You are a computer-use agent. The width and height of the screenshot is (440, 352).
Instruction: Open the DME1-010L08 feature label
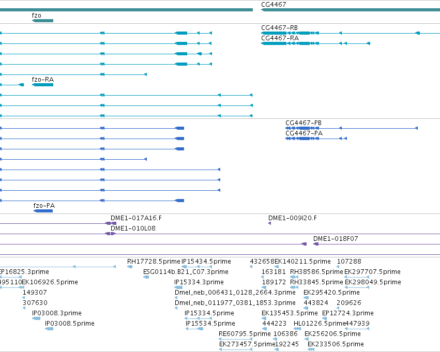(x=133, y=228)
